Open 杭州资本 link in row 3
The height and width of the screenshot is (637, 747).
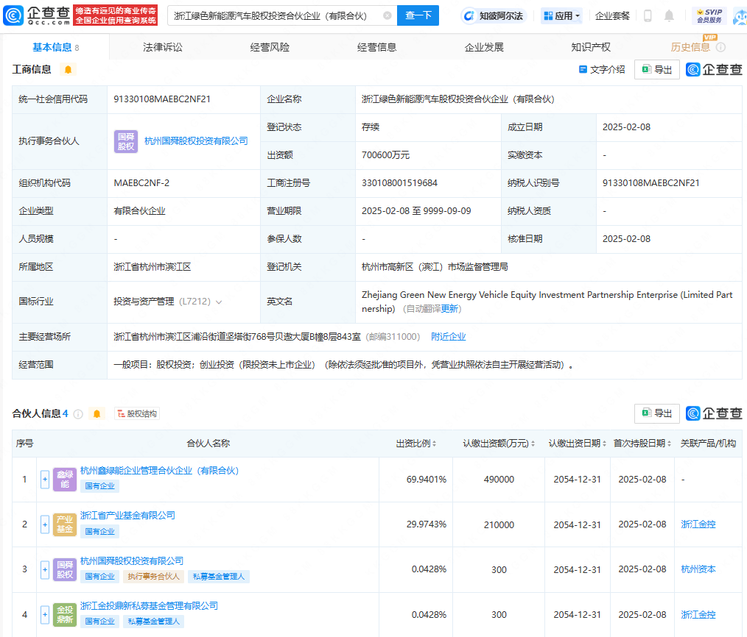pyautogui.click(x=698, y=569)
